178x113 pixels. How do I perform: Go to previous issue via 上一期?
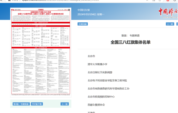170,24
